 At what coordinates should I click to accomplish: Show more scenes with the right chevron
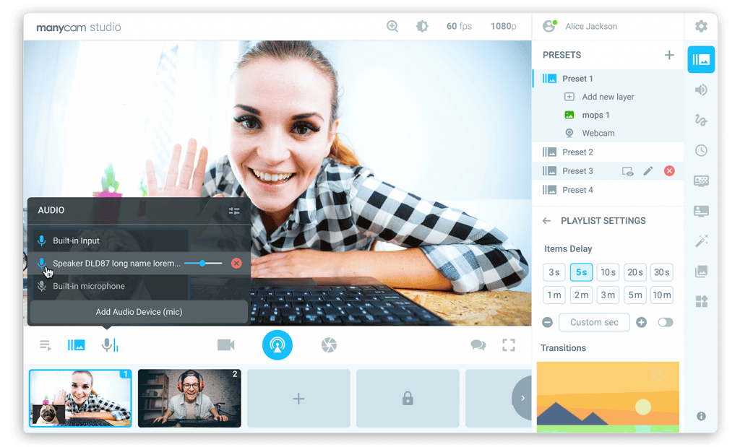coord(522,398)
